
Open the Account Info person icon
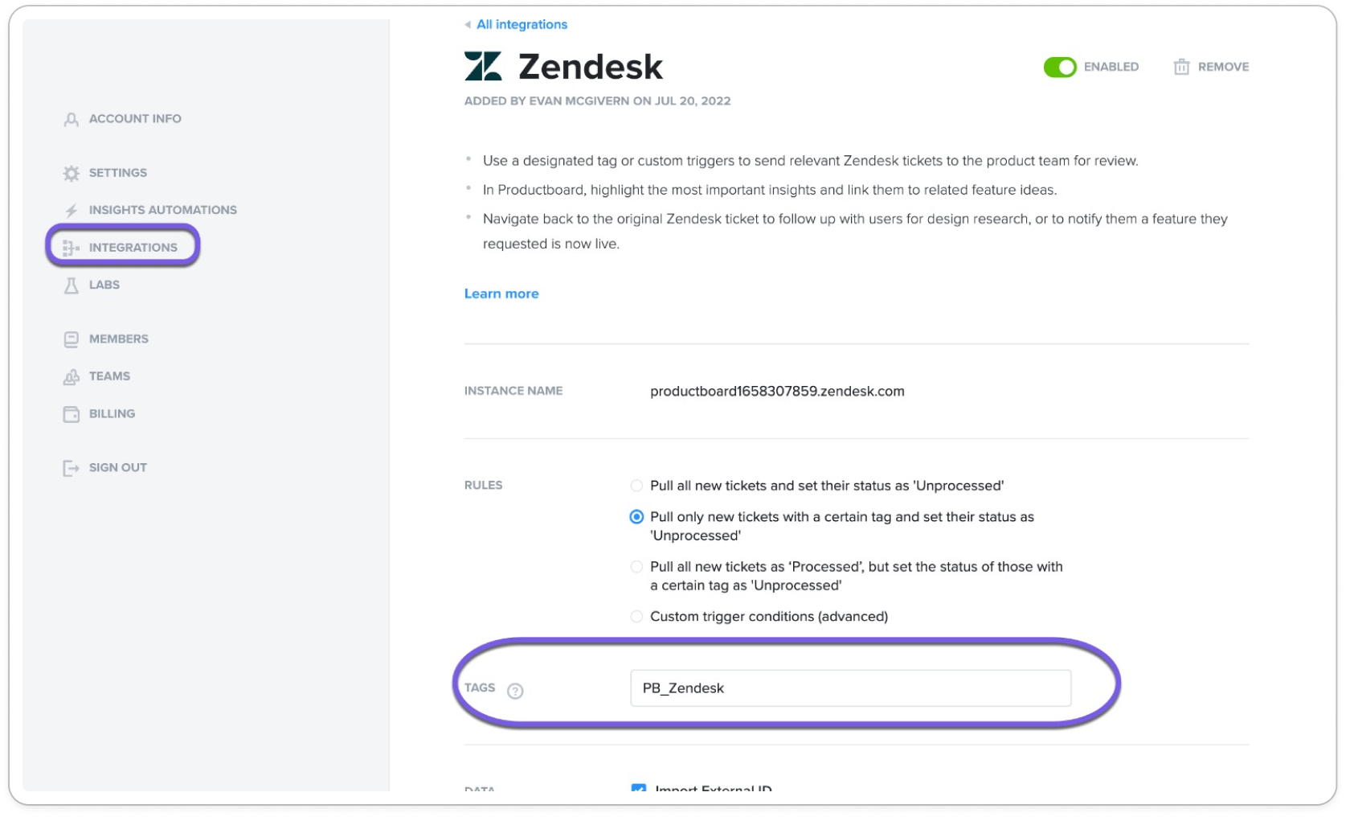point(72,119)
